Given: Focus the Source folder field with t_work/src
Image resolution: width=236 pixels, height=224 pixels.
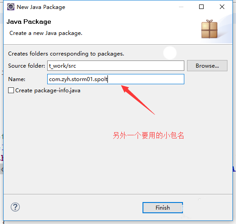Looking at the screenshot, I should pos(116,66).
